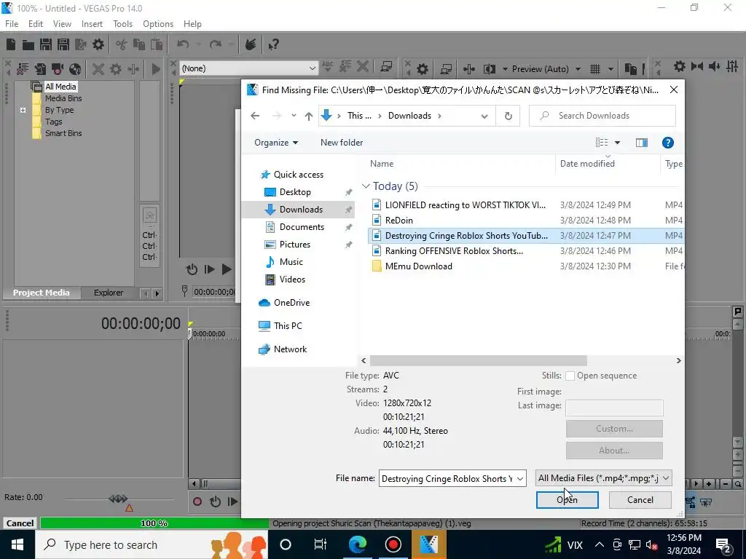Image resolution: width=746 pixels, height=559 pixels.
Task: Click Master Bus settings gear icon
Action: click(680, 66)
